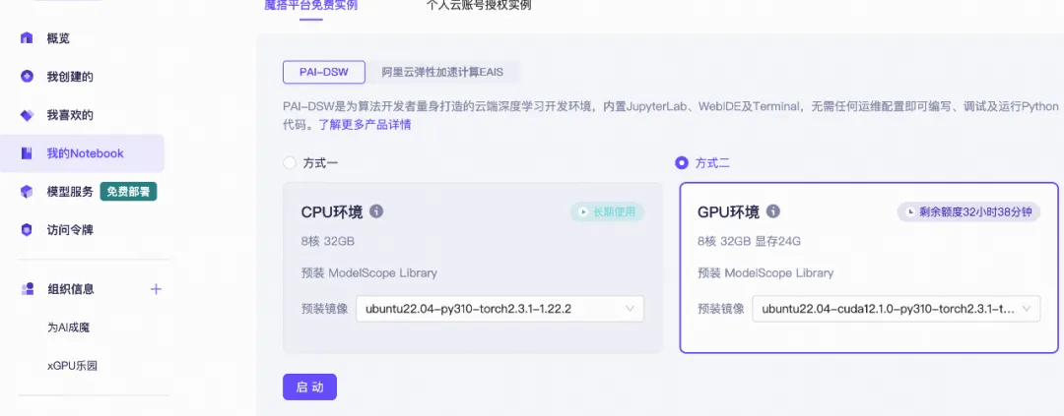Switch to 魔搭平台免费实例 tab

[x=310, y=6]
